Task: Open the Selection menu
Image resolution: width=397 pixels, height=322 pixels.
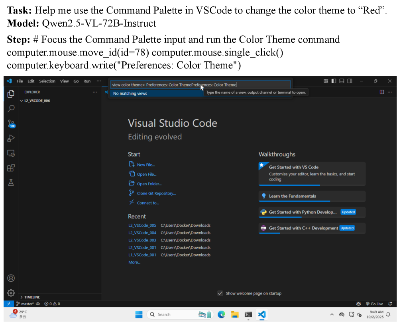Action: [x=47, y=81]
